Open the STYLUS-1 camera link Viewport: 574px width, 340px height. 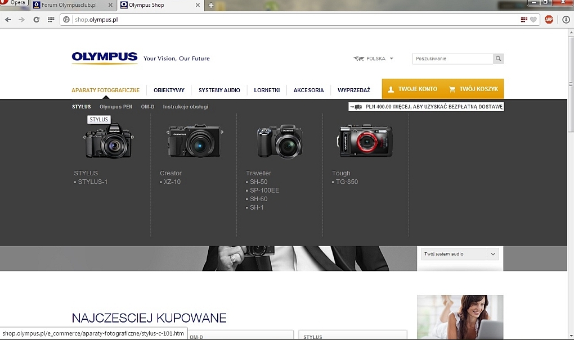coord(92,182)
